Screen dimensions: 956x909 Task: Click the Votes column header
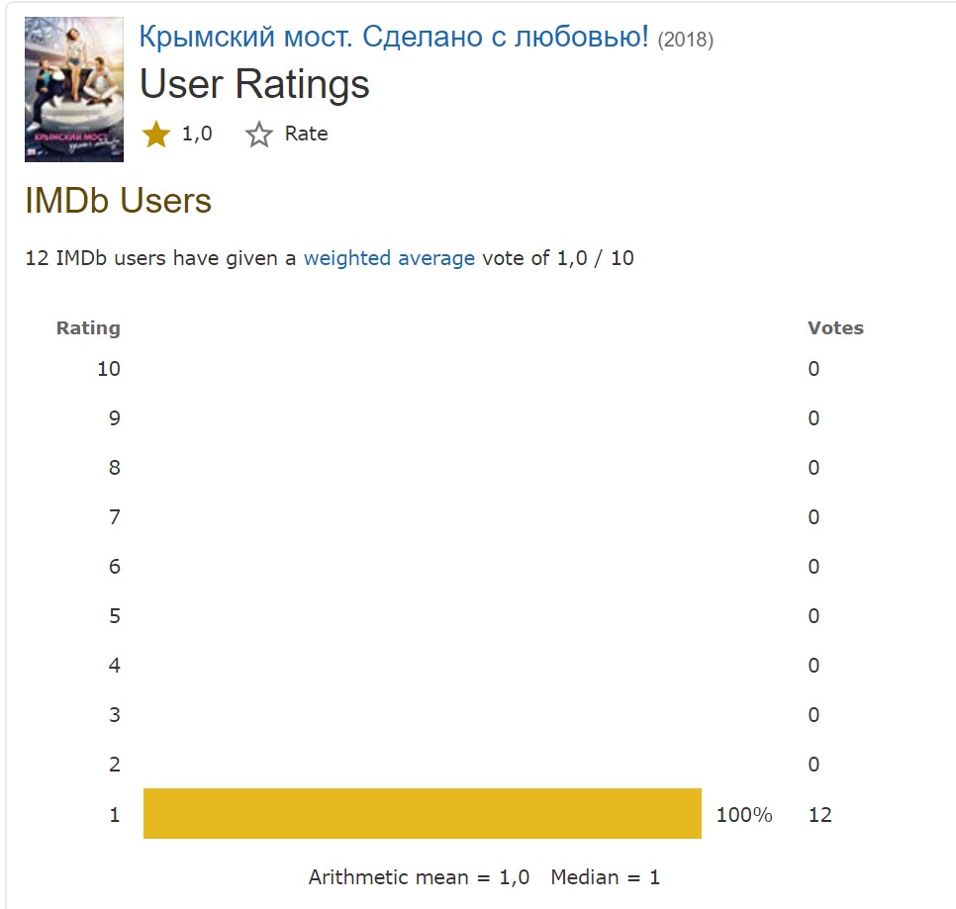835,328
